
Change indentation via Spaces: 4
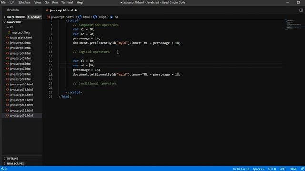click(259, 169)
